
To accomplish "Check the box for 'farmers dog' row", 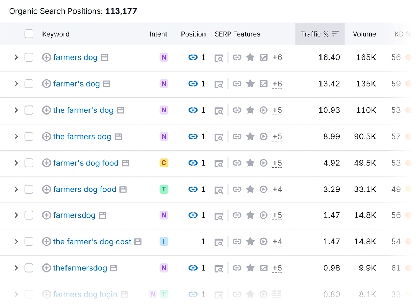I will coord(29,57).
